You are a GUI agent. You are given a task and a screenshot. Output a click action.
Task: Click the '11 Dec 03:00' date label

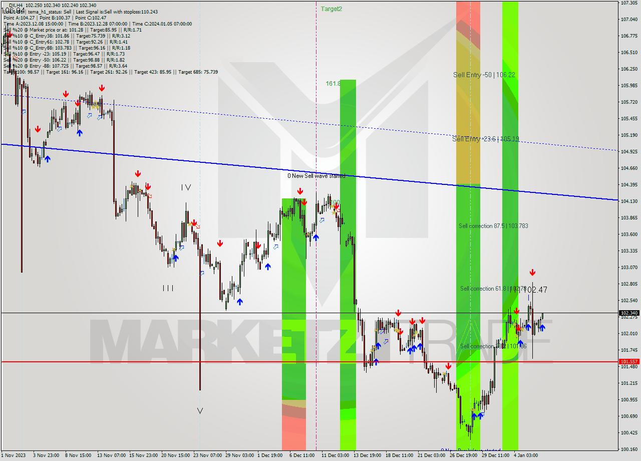coord(335,455)
